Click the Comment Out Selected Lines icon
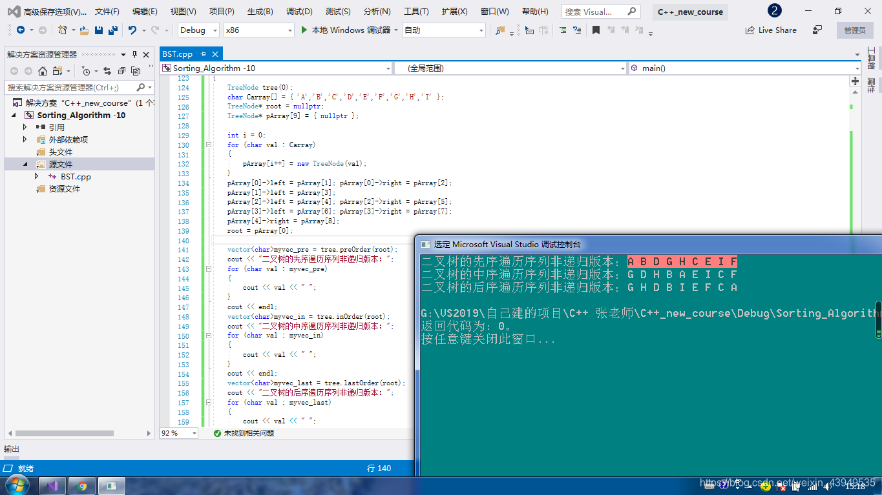 [563, 30]
